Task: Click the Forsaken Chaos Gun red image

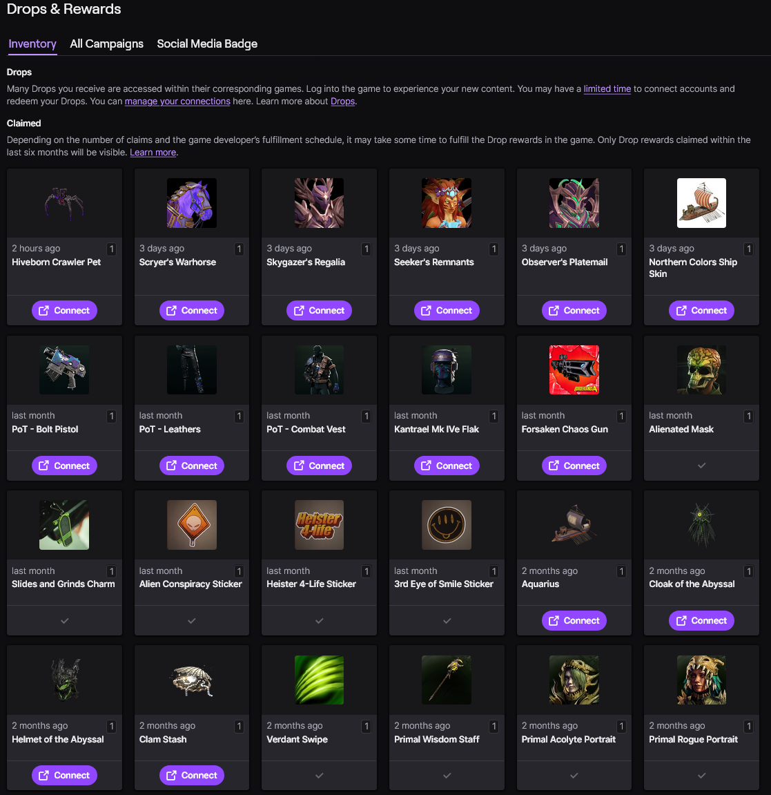Action: coord(574,370)
